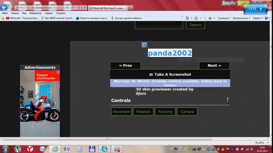Click the Кредит наличными advertisement
The image size is (273, 153).
pyautogui.click(x=40, y=103)
